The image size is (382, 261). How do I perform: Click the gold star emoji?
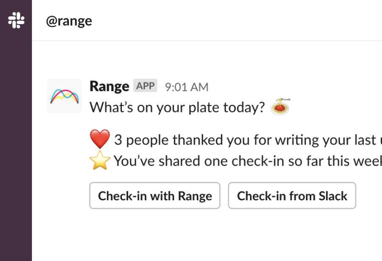[100, 160]
